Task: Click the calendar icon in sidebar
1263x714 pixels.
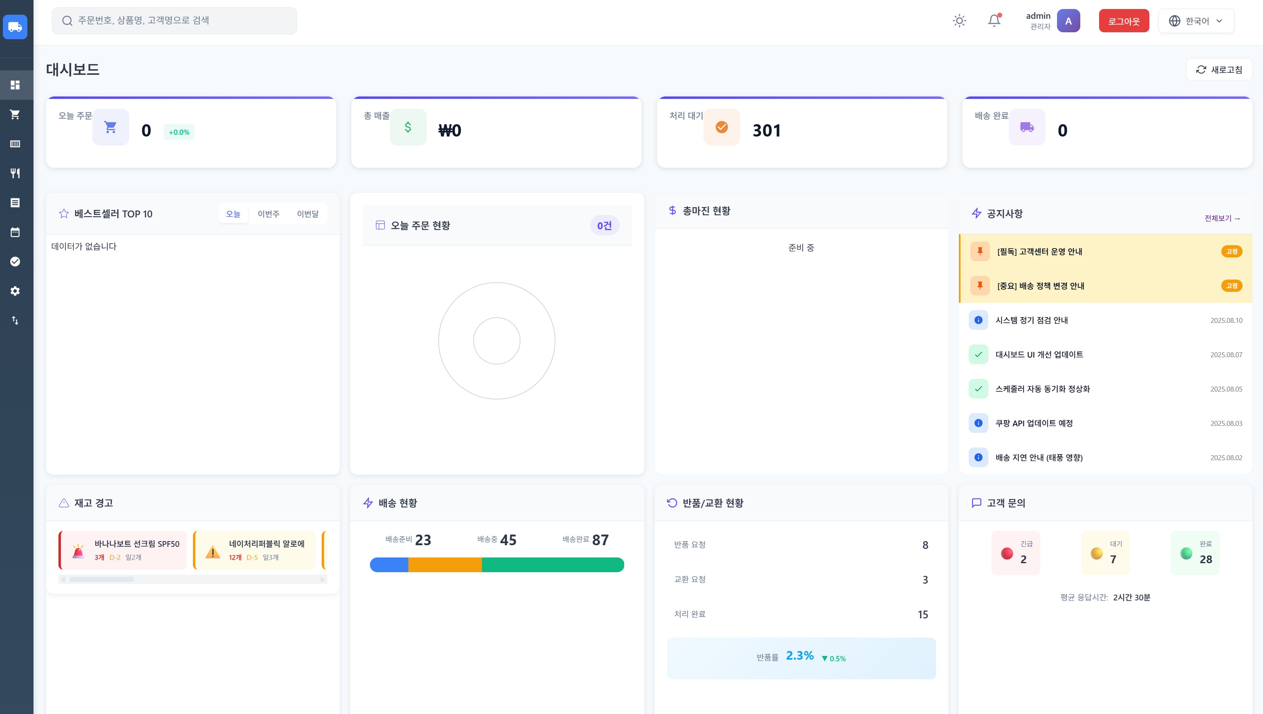Action: pyautogui.click(x=15, y=232)
